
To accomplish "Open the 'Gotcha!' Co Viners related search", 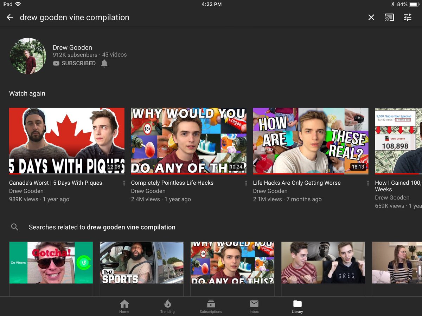I will click(x=51, y=263).
